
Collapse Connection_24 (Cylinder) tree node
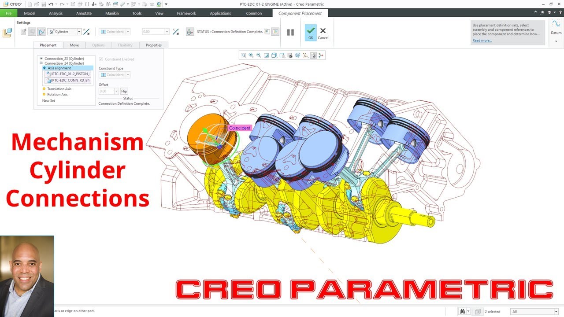pos(41,63)
